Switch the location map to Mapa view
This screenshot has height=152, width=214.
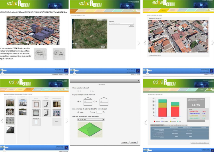[99, 20]
